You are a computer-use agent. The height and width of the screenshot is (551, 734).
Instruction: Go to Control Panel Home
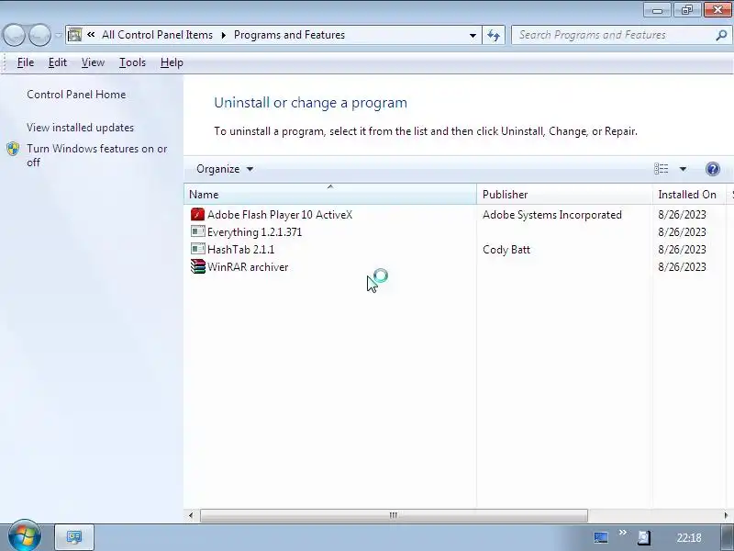pos(76,95)
